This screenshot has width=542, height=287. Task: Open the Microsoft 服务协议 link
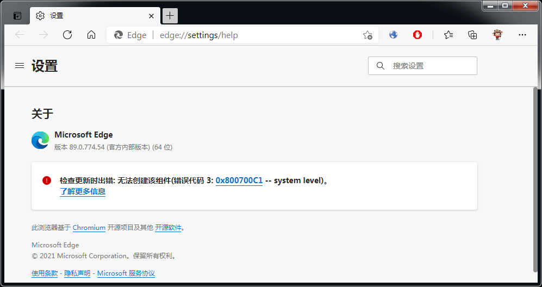click(126, 273)
